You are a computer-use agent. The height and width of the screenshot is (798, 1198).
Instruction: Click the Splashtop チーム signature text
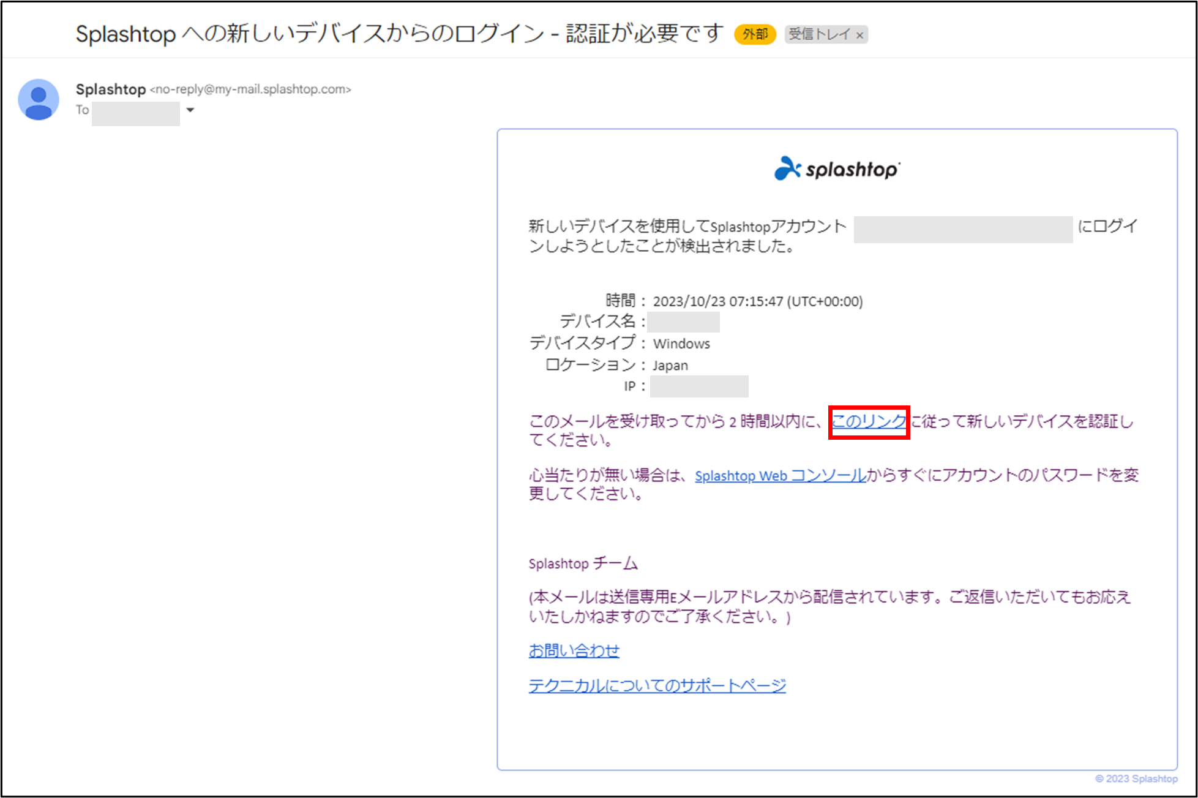(583, 563)
